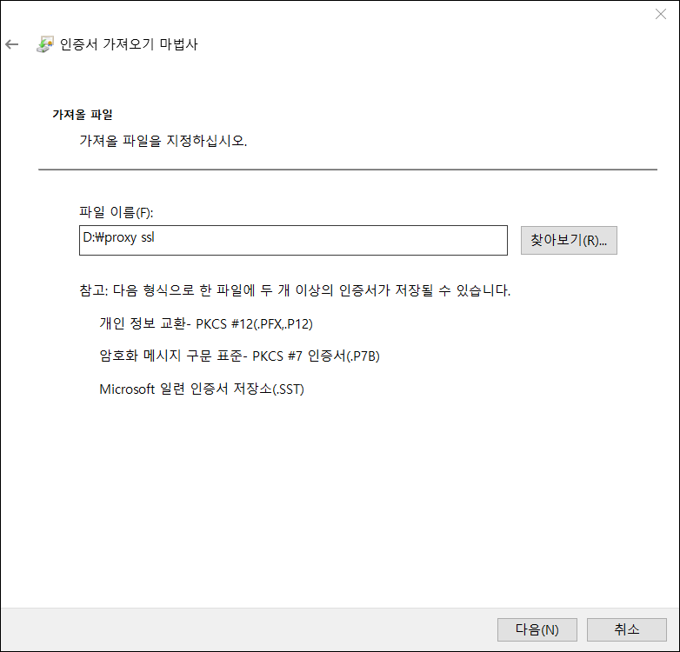Click the PKCS #7 인증서(.P7B) format line
Screen dimensions: 680x652
(x=239, y=356)
